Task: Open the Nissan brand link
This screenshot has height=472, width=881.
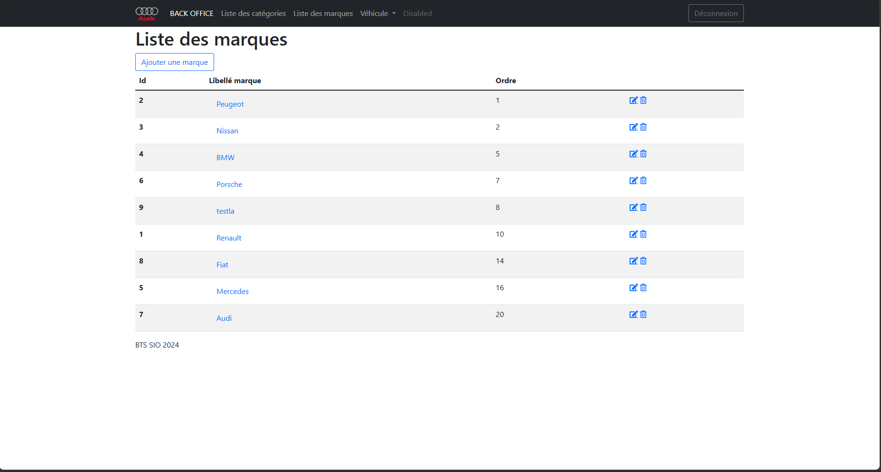Action: click(227, 131)
